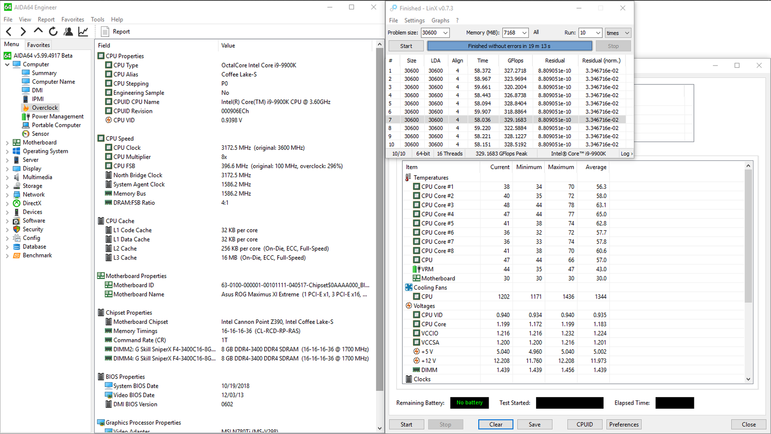Click the LinX Start button
This screenshot has height=434, width=771.
tap(406, 46)
